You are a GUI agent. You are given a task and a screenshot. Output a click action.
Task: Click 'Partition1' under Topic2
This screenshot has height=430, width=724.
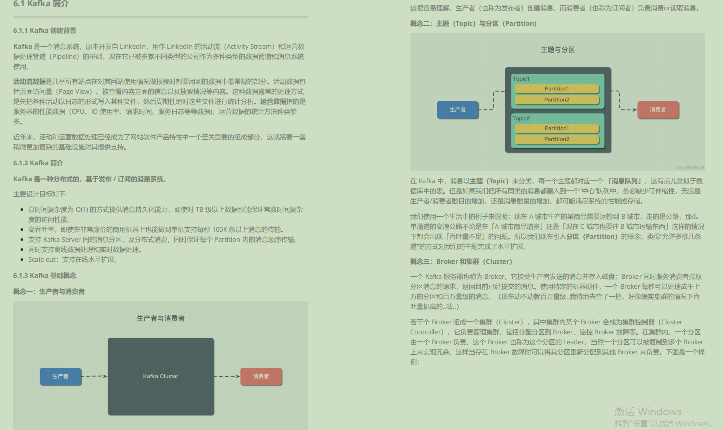pyautogui.click(x=557, y=128)
